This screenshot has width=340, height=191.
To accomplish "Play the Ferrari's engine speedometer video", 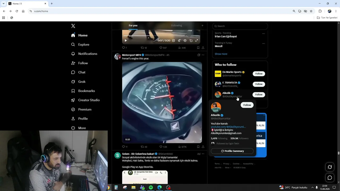I will pos(162,102).
